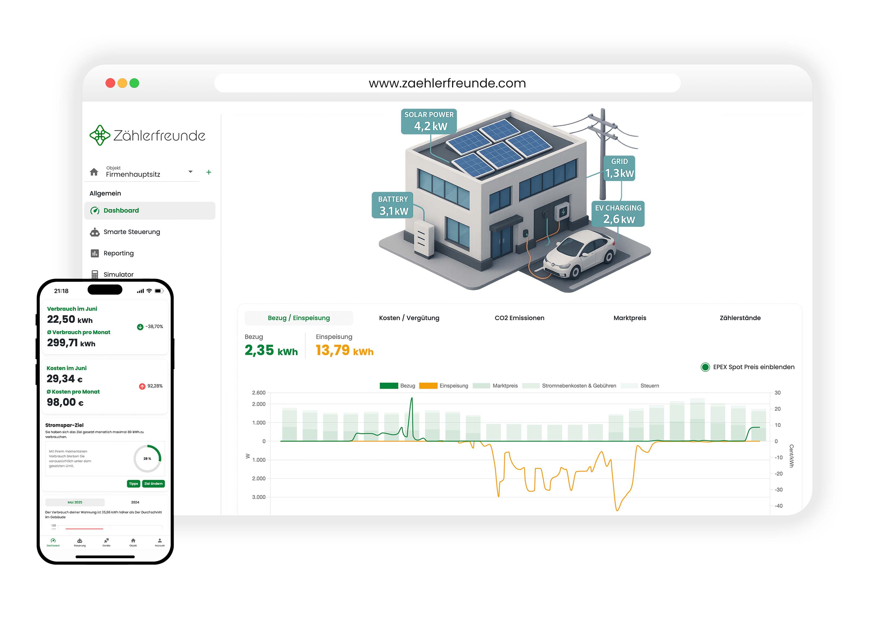Click the Verbrauch im Juni heading on phone
This screenshot has width=877, height=633.
72,309
